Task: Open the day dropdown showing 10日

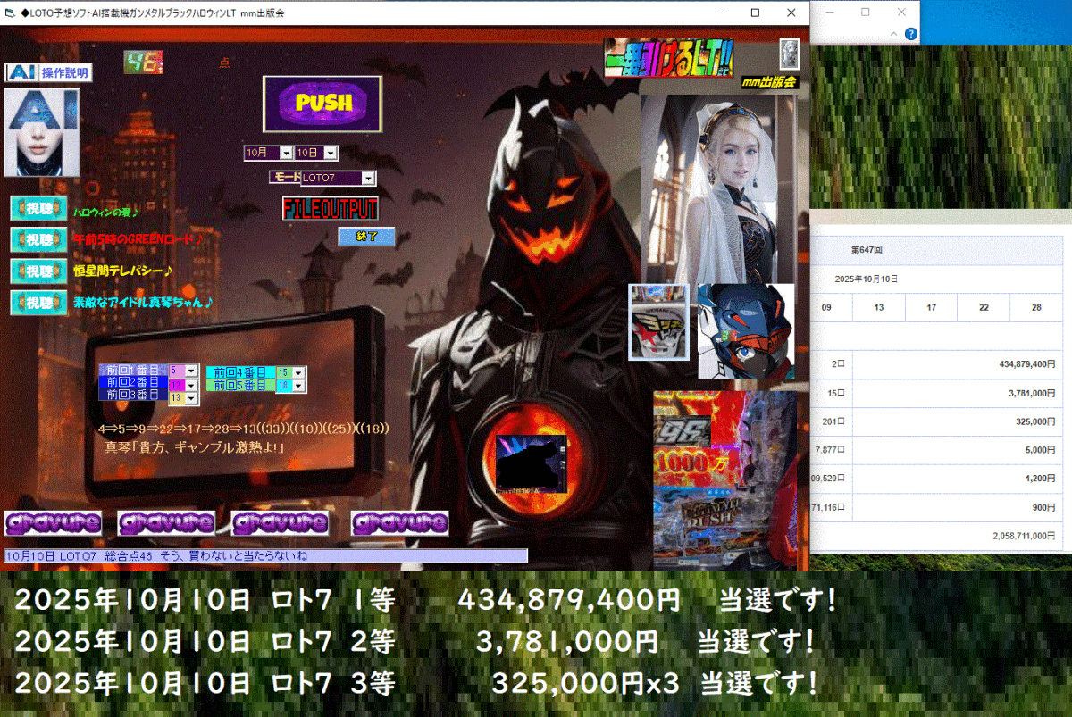Action: tap(331, 153)
